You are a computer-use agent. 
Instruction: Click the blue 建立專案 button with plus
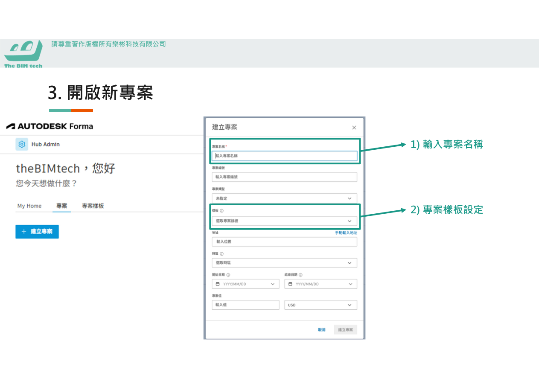click(x=37, y=232)
